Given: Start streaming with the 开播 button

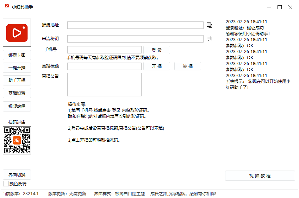Looking at the screenshot, I should tap(157, 66).
